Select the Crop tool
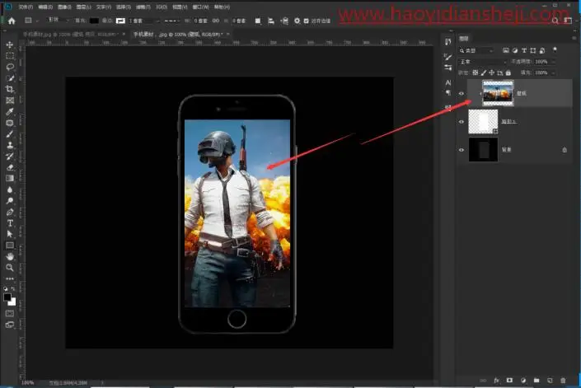The height and width of the screenshot is (388, 581). click(10, 89)
